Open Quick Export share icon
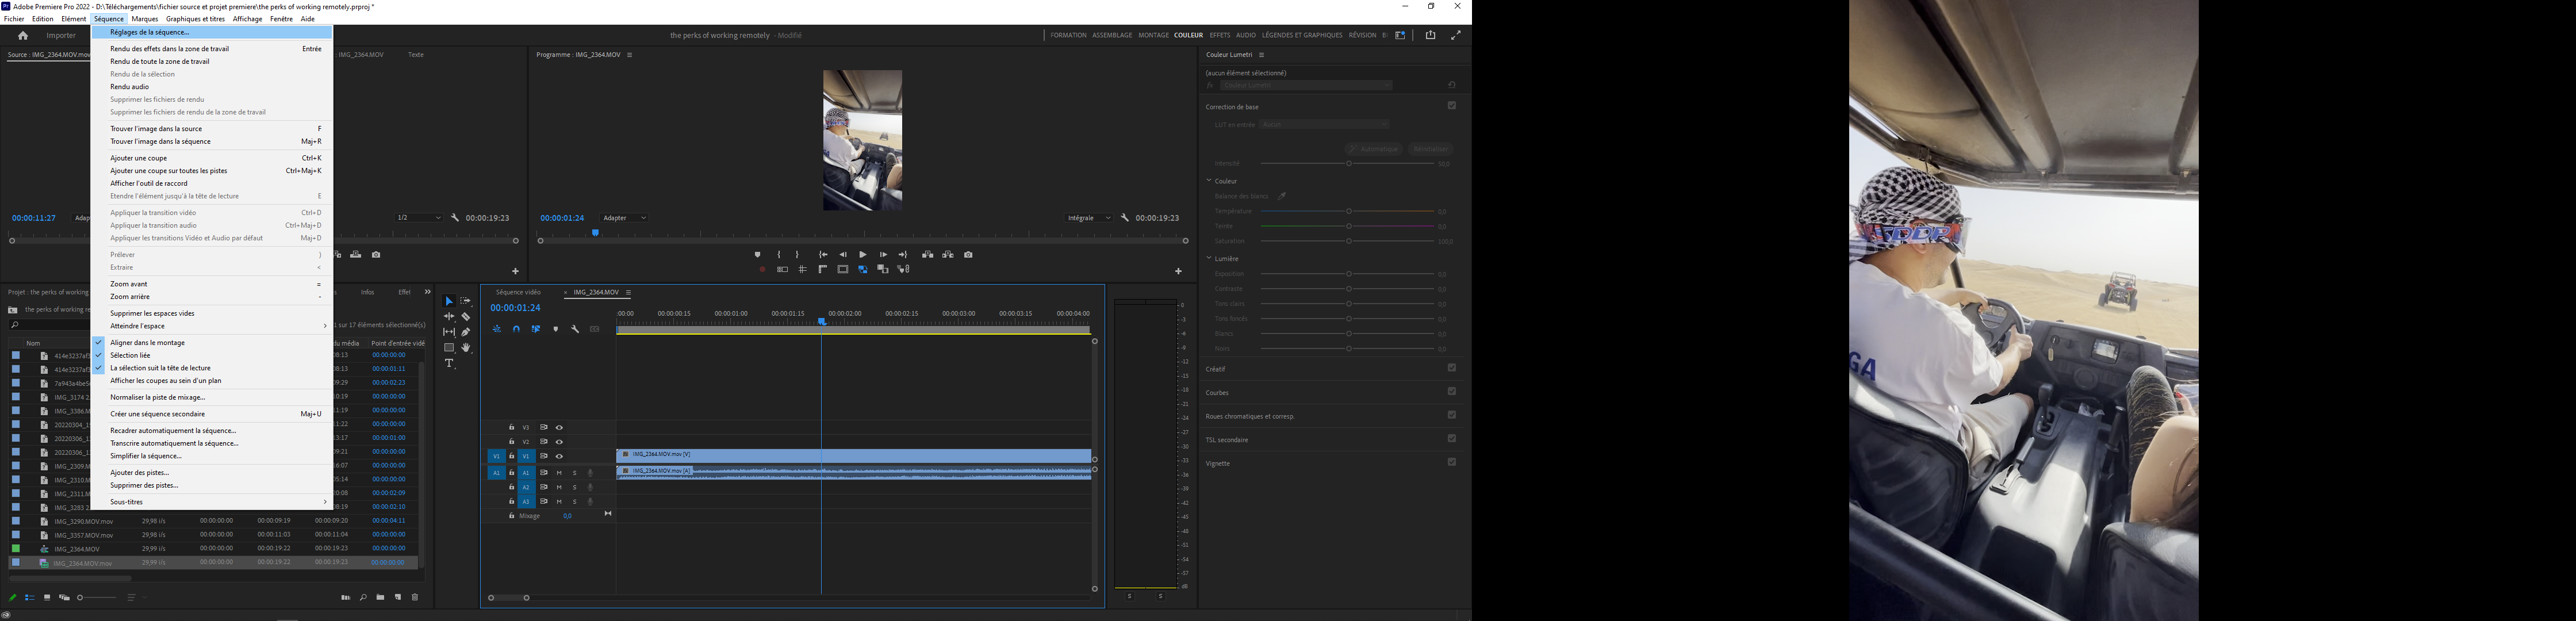Viewport: 2576px width, 621px height. tap(1430, 36)
